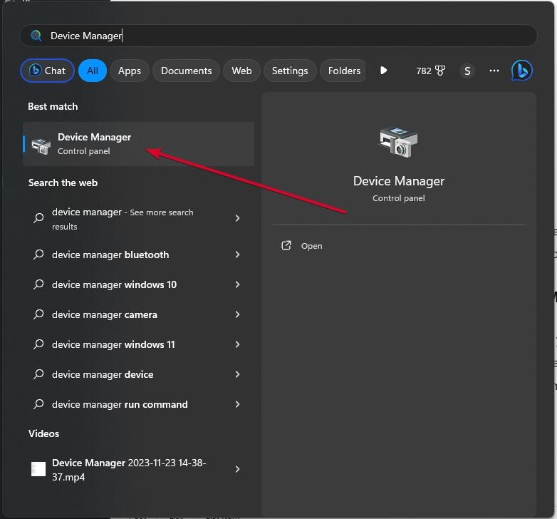Click the Device Manager search input field

(278, 36)
